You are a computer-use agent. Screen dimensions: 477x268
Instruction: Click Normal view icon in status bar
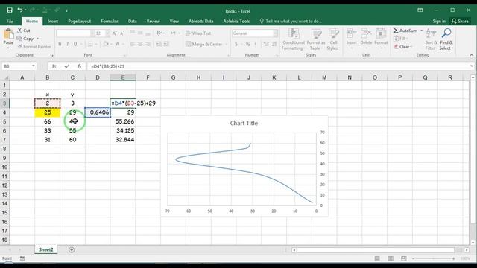377,258
